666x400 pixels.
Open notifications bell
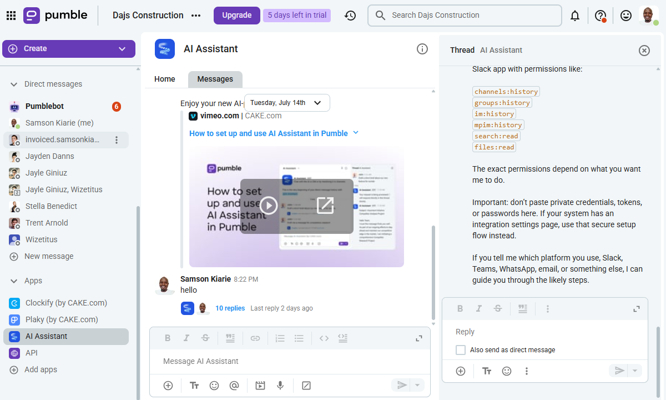[x=575, y=16]
